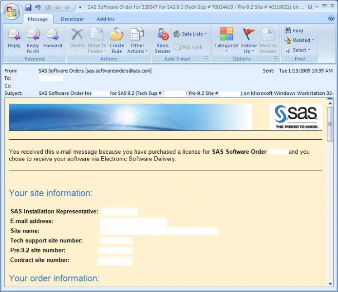Click the sender address sas.softwareorders@sas.com
This screenshot has height=292, width=338.
[118, 71]
